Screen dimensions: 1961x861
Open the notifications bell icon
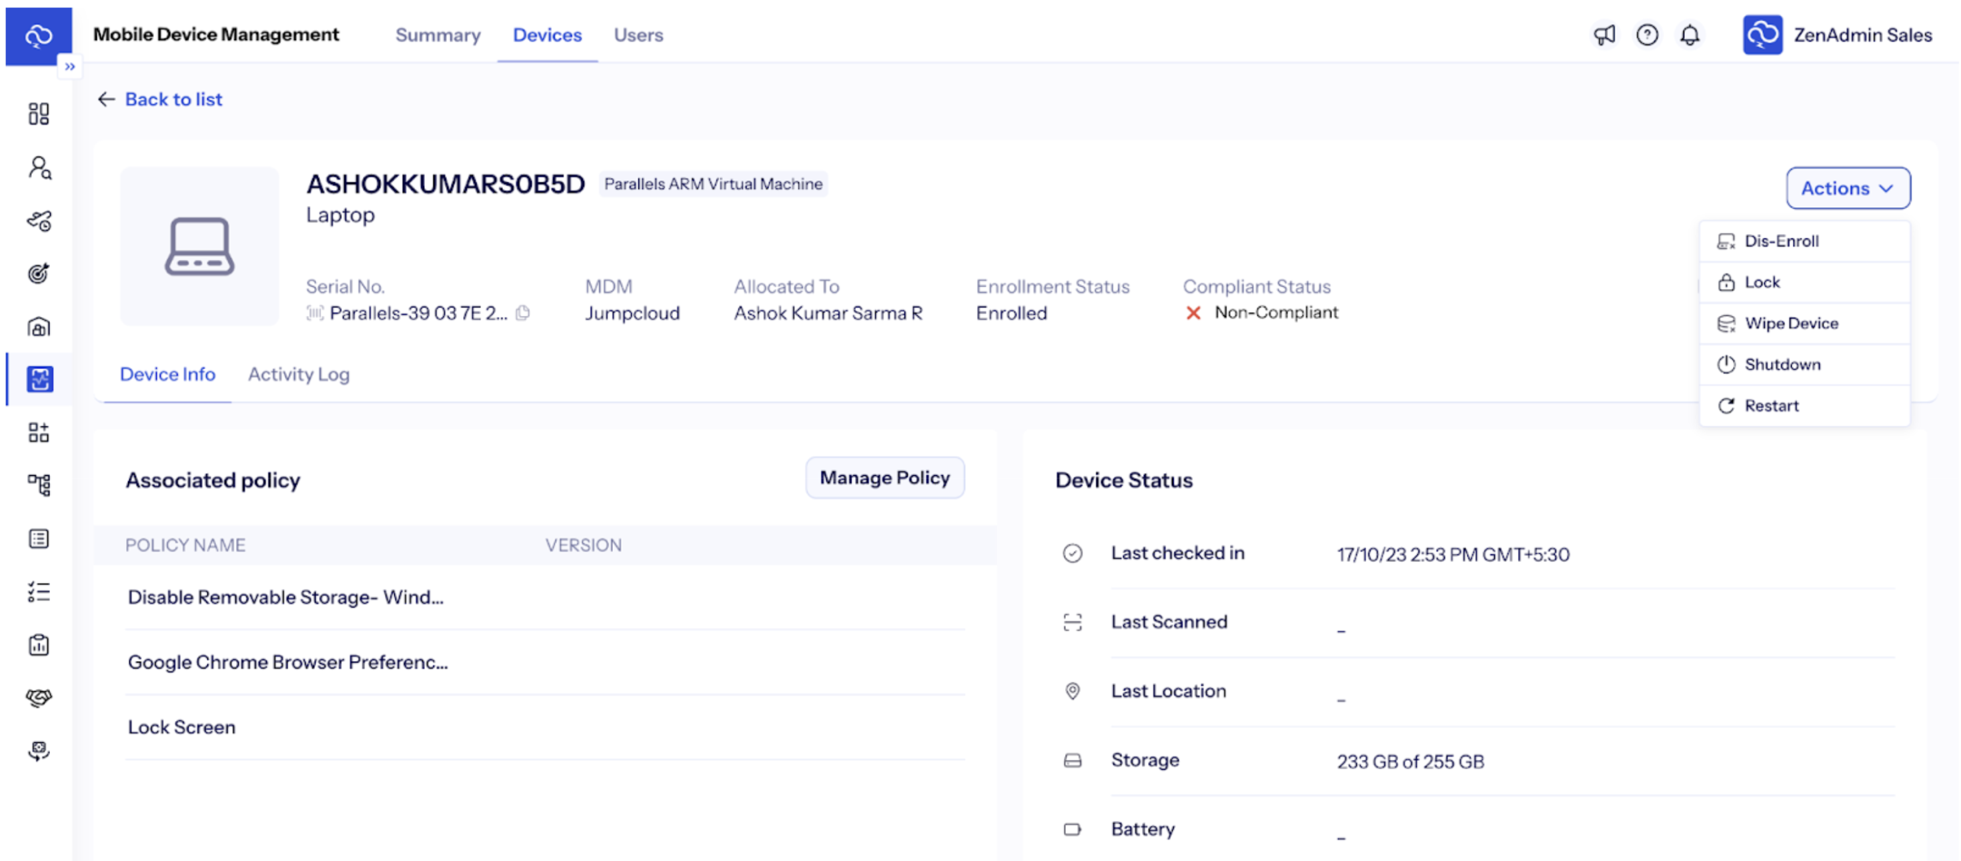[1690, 35]
